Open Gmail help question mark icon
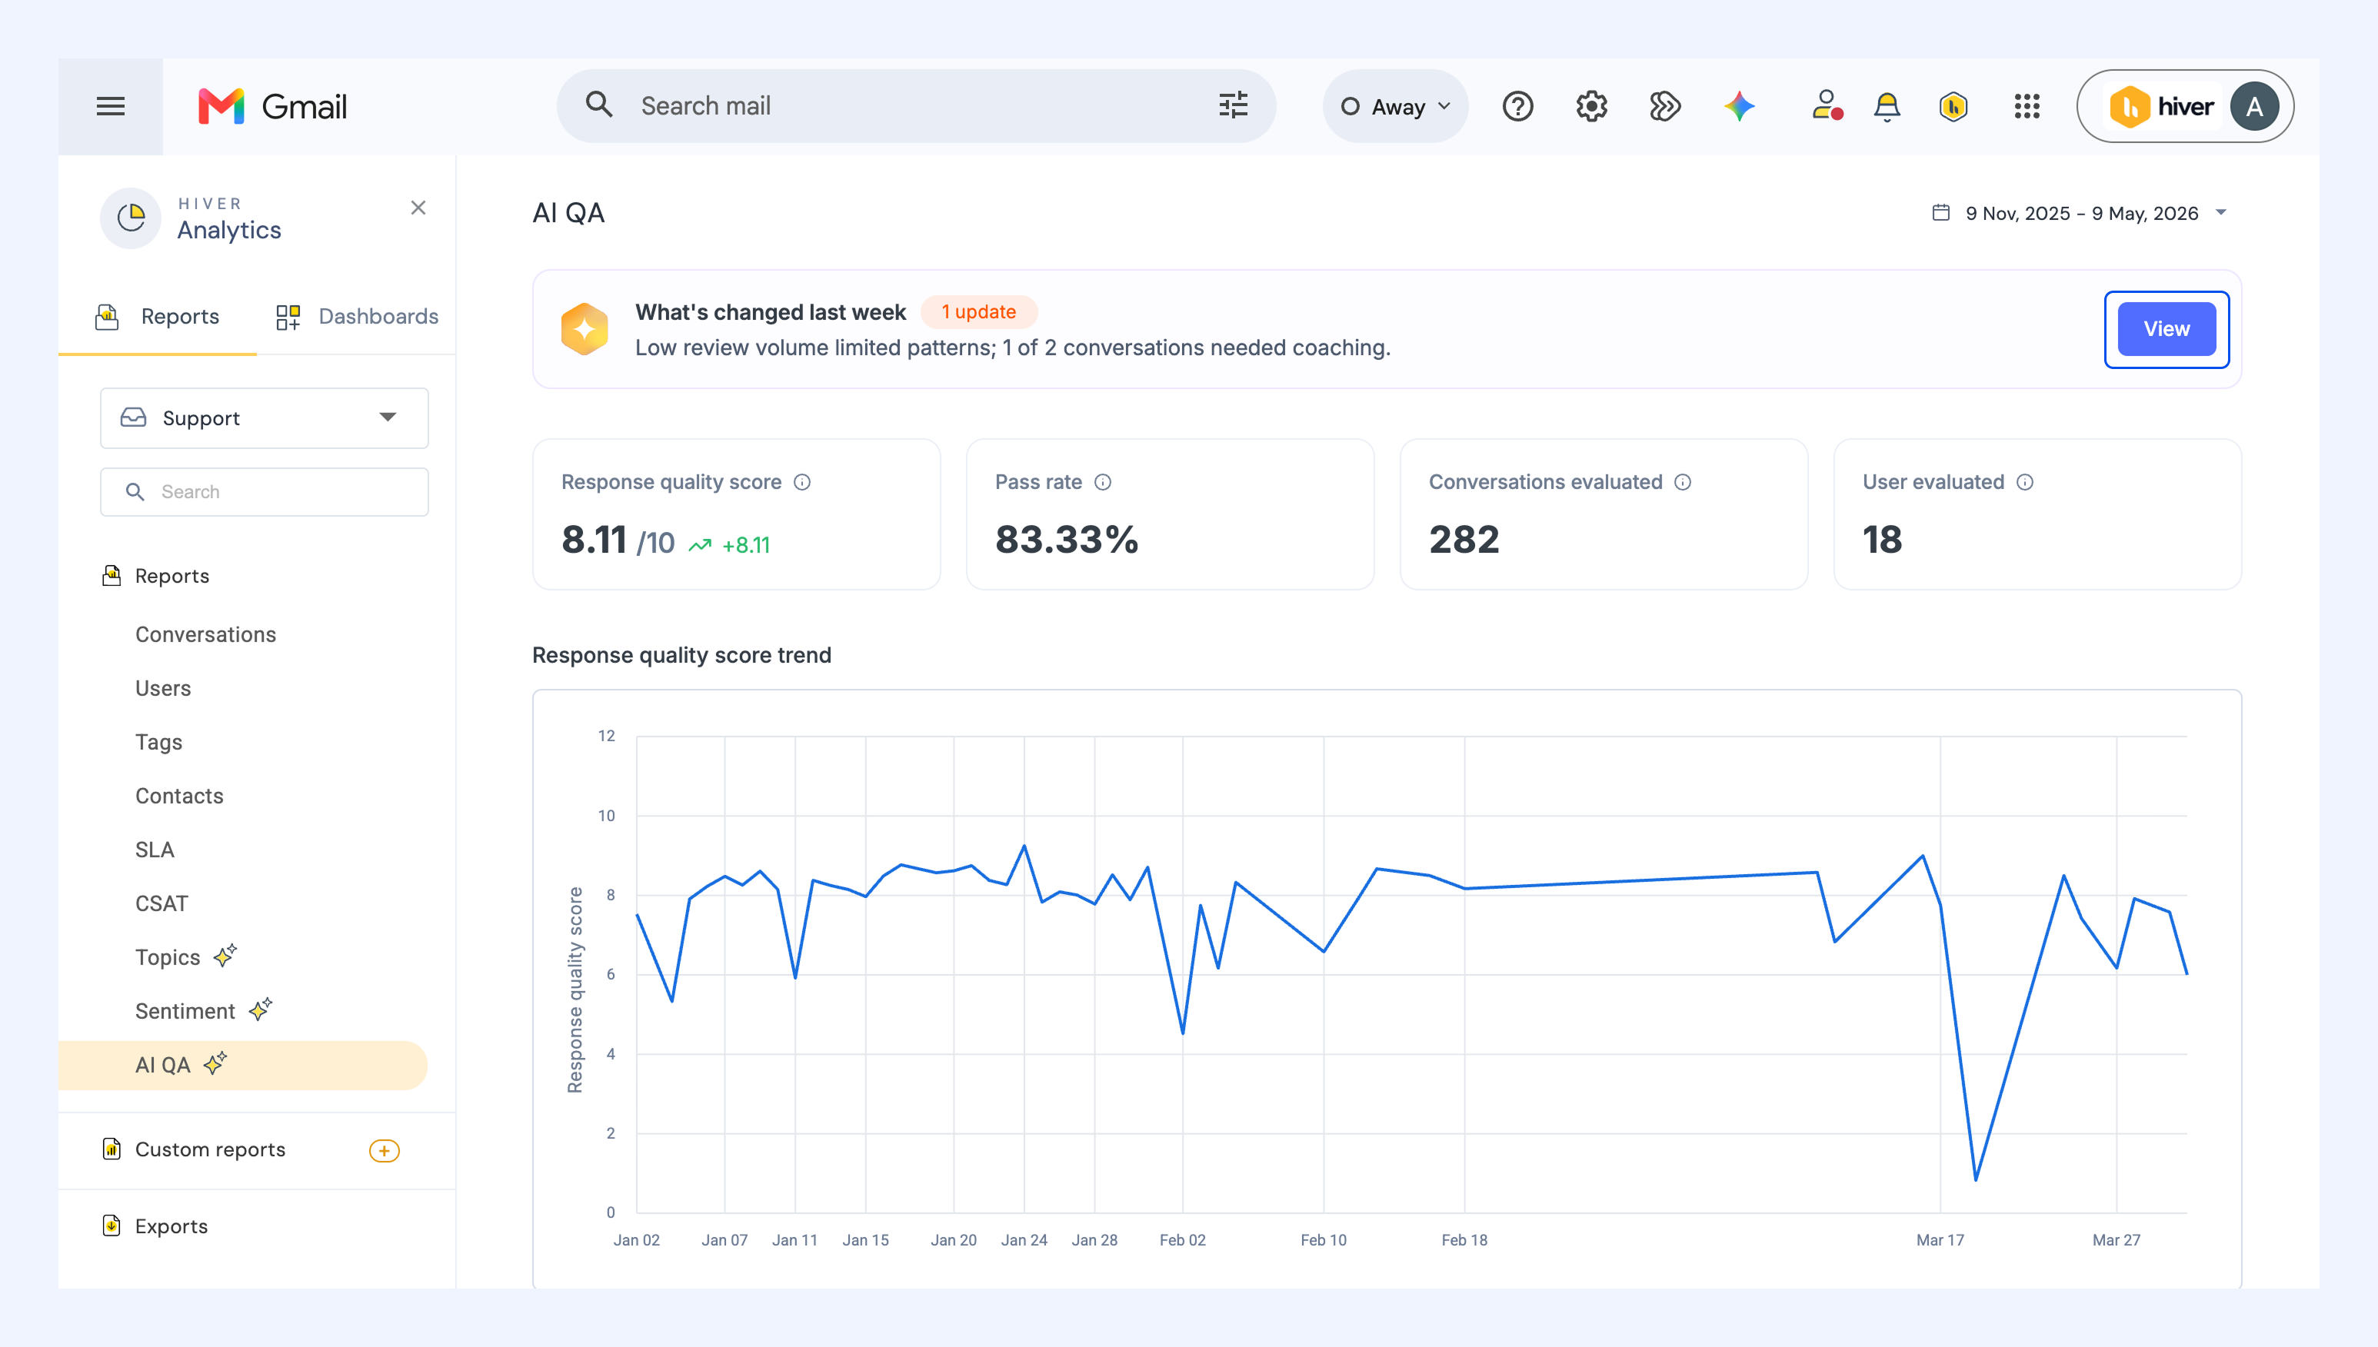This screenshot has height=1347, width=2378. coord(1517,106)
